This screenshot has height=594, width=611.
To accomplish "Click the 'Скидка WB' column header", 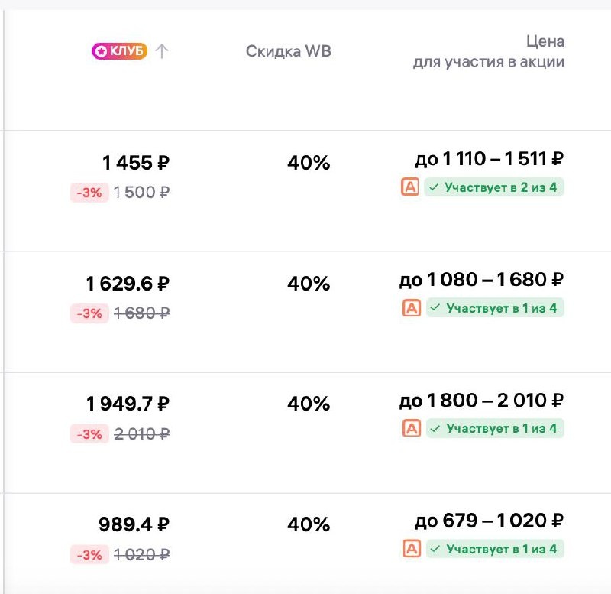I will click(x=289, y=51).
